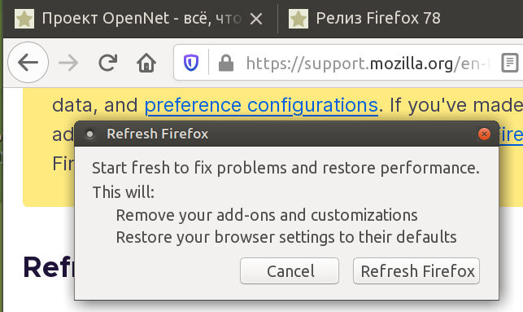Click the support.mozilla.org address bar
The image size is (523, 312).
tap(368, 63)
